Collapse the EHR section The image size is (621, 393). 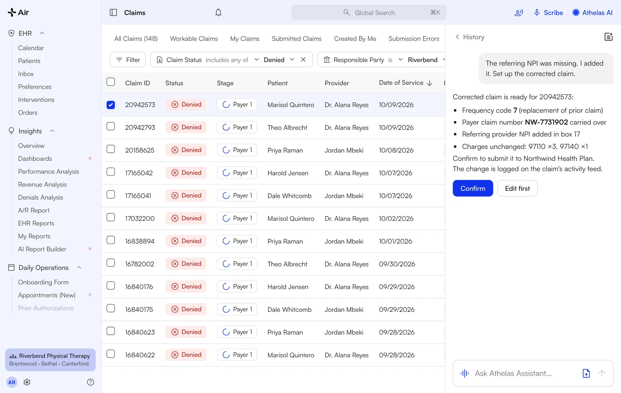click(x=42, y=33)
